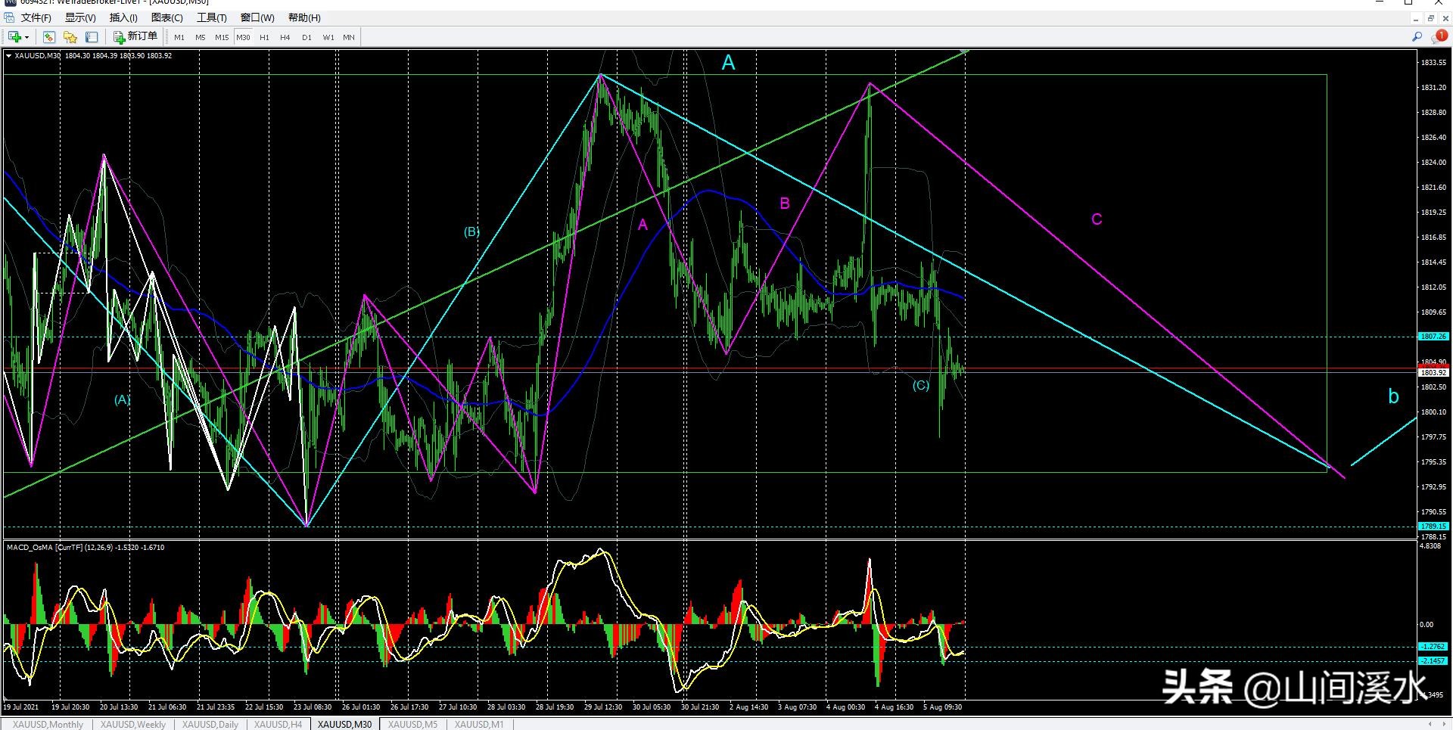Viewport: 1453px width, 730px height.
Task: Switch to the M1 timeframe
Action: (x=179, y=37)
